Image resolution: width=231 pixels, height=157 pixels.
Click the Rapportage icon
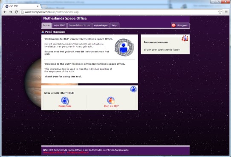tap(65, 100)
